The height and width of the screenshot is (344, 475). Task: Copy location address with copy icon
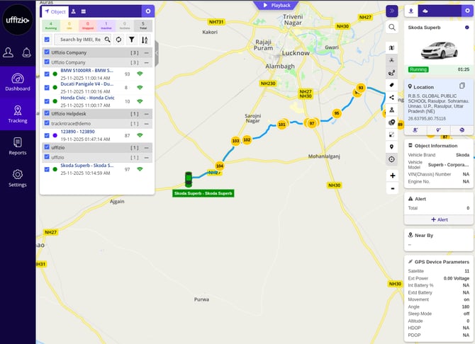click(x=462, y=86)
